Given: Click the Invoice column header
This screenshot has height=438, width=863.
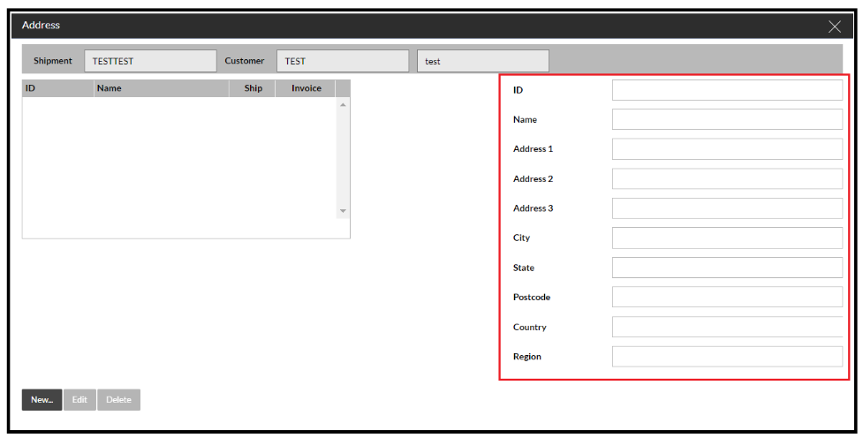Looking at the screenshot, I should [x=306, y=88].
